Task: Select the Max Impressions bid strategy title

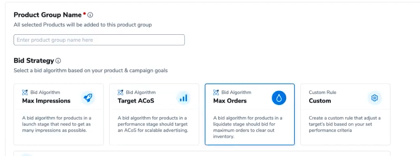Action: (x=46, y=101)
